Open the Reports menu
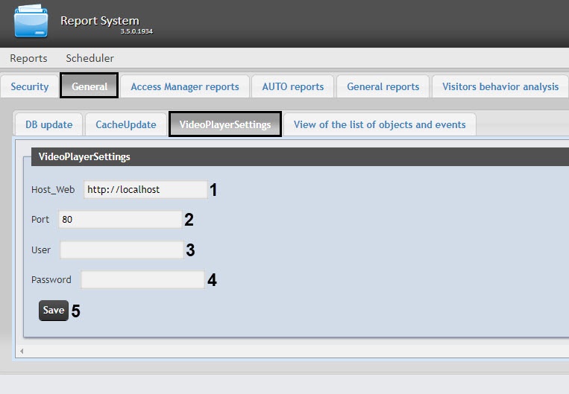This screenshot has width=569, height=394. pos(28,58)
